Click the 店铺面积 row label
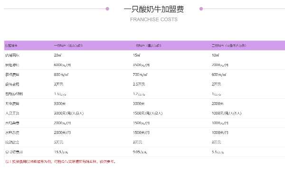The width and height of the screenshot is (285, 190). click(12, 55)
